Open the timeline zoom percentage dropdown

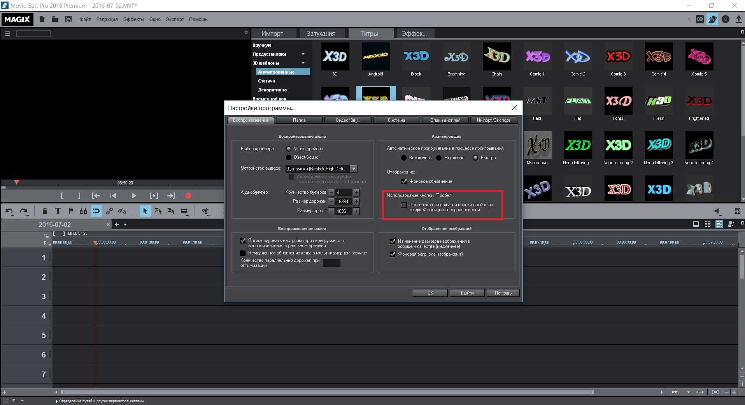(x=688, y=392)
